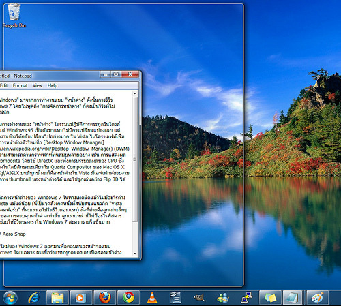Place cursor on the 'Aero Snap' line
This screenshot has height=306, width=341.
click(x=14, y=234)
